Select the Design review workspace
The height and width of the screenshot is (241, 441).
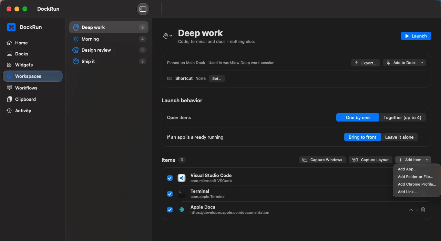[x=109, y=50]
